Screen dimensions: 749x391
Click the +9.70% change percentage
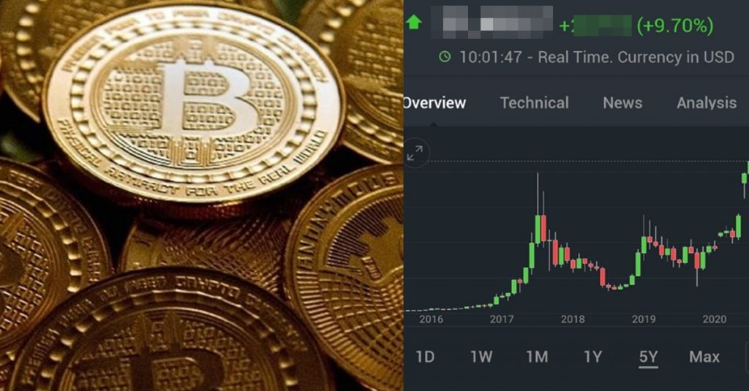point(675,26)
